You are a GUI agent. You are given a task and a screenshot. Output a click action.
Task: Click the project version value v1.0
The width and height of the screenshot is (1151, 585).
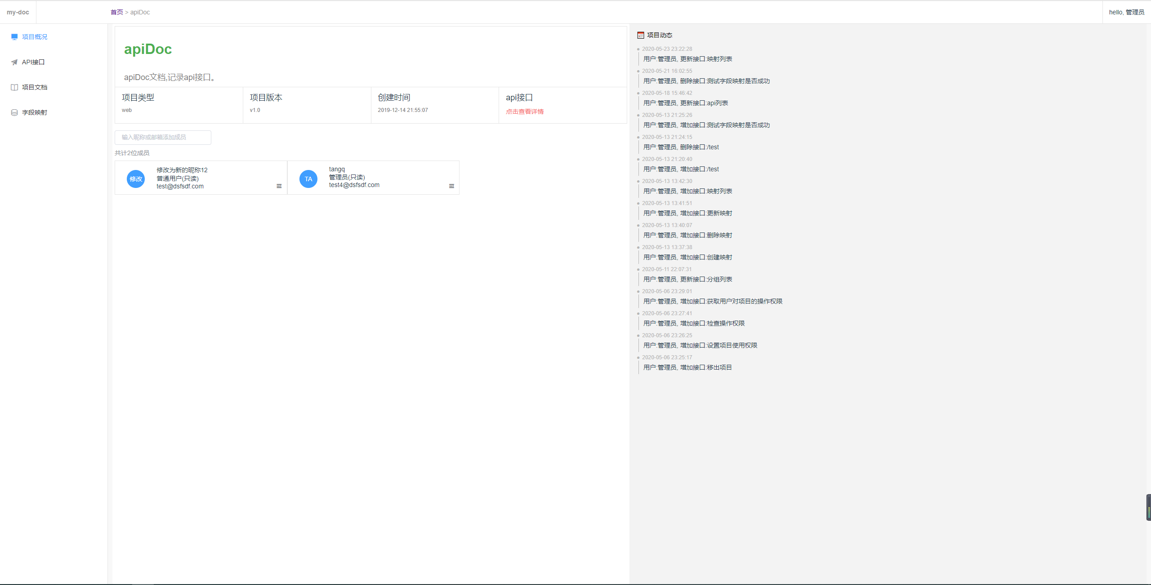pyautogui.click(x=255, y=110)
